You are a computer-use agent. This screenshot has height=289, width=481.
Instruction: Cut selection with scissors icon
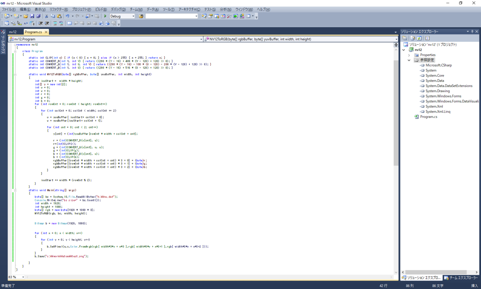(46, 16)
